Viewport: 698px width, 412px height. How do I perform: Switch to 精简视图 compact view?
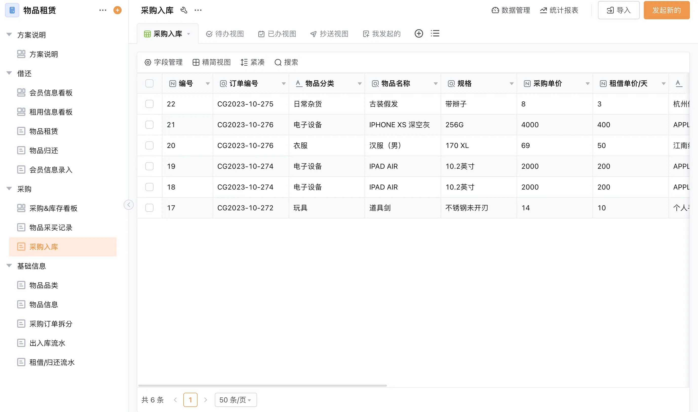pyautogui.click(x=212, y=62)
